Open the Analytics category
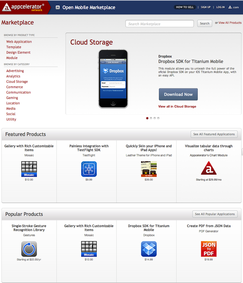The width and height of the screenshot is (243, 283). tap(13, 76)
